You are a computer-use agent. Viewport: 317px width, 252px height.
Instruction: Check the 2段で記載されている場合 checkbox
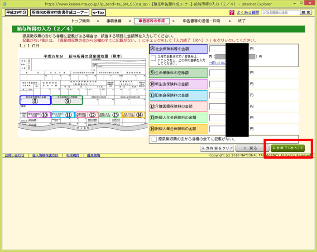(x=154, y=58)
